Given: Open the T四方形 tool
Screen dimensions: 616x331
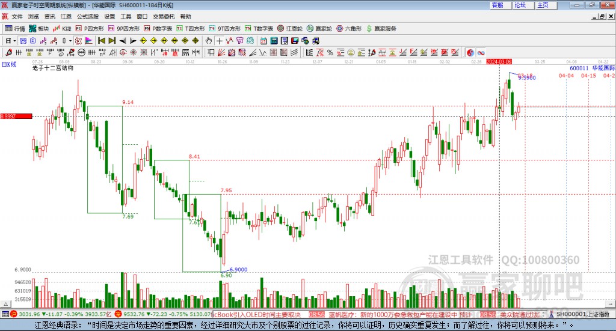Looking at the screenshot, I should click(x=191, y=29).
